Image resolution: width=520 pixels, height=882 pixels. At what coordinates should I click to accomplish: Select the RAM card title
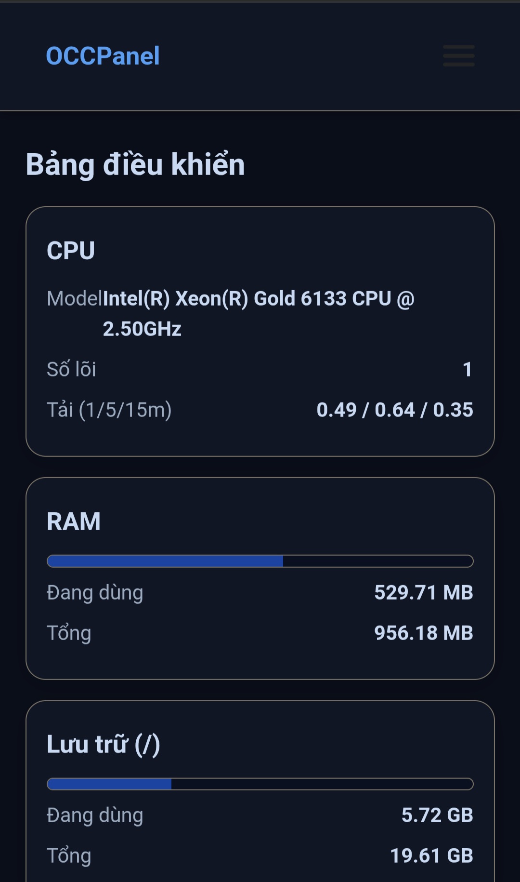(x=74, y=521)
